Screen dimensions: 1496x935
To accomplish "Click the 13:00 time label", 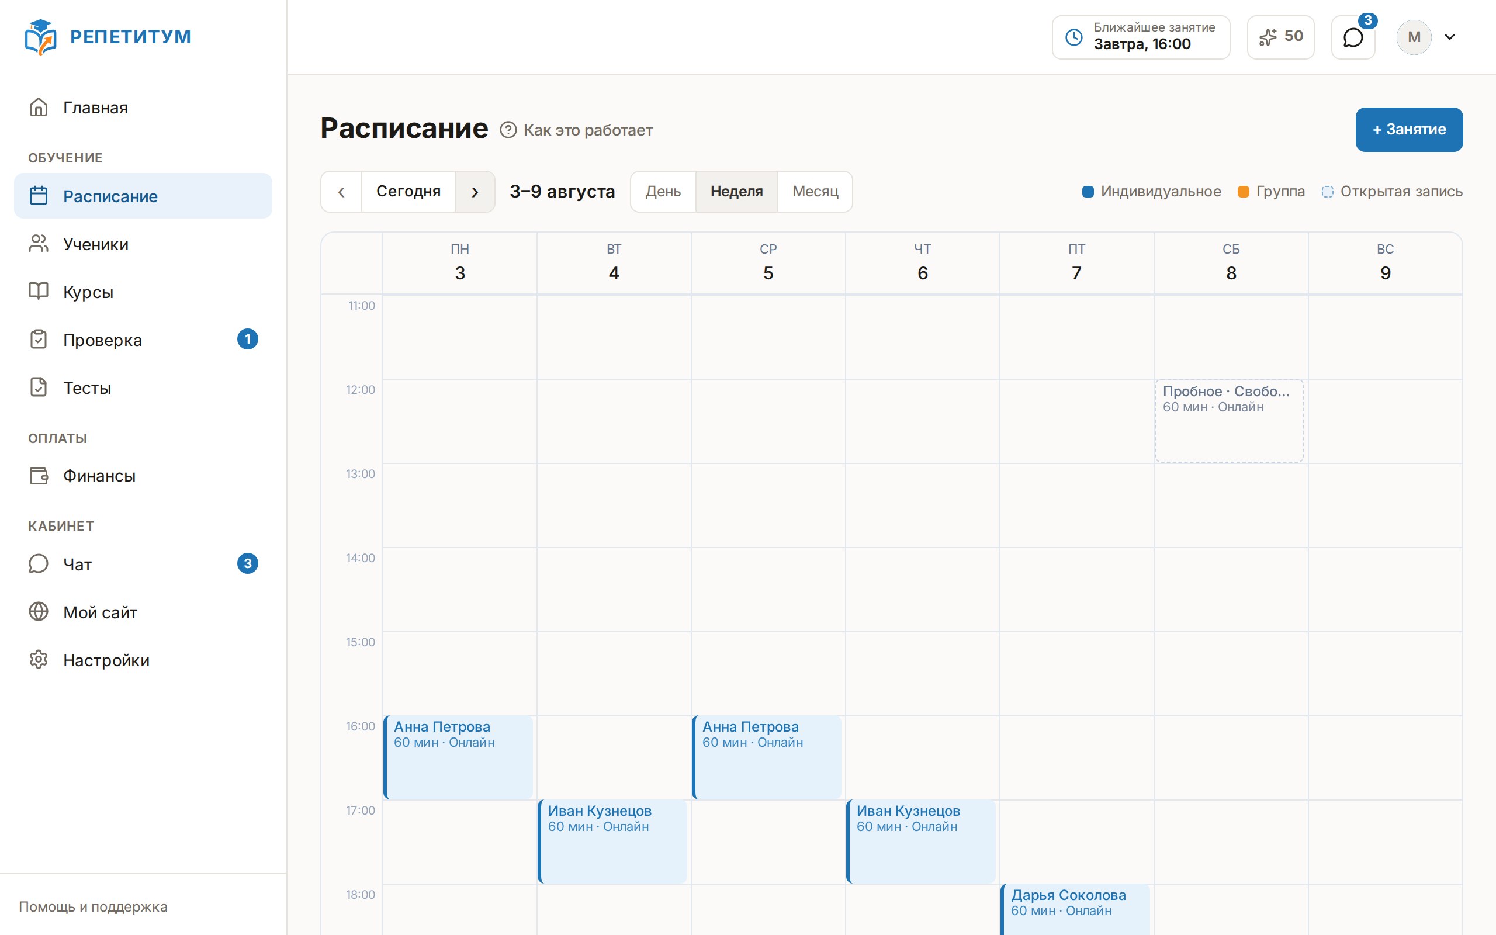I will (361, 474).
